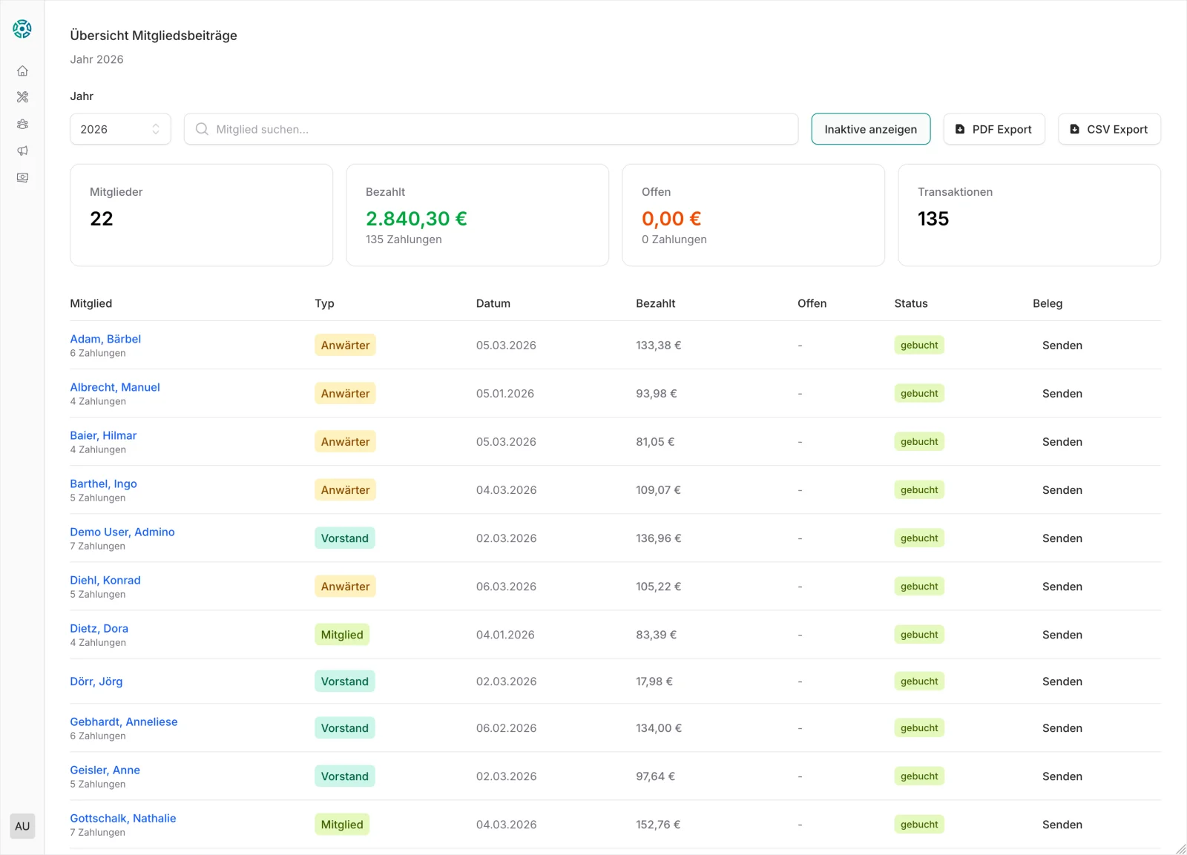This screenshot has width=1187, height=855.
Task: Click Senden in Dörr, Jörg row
Action: [x=1062, y=681]
